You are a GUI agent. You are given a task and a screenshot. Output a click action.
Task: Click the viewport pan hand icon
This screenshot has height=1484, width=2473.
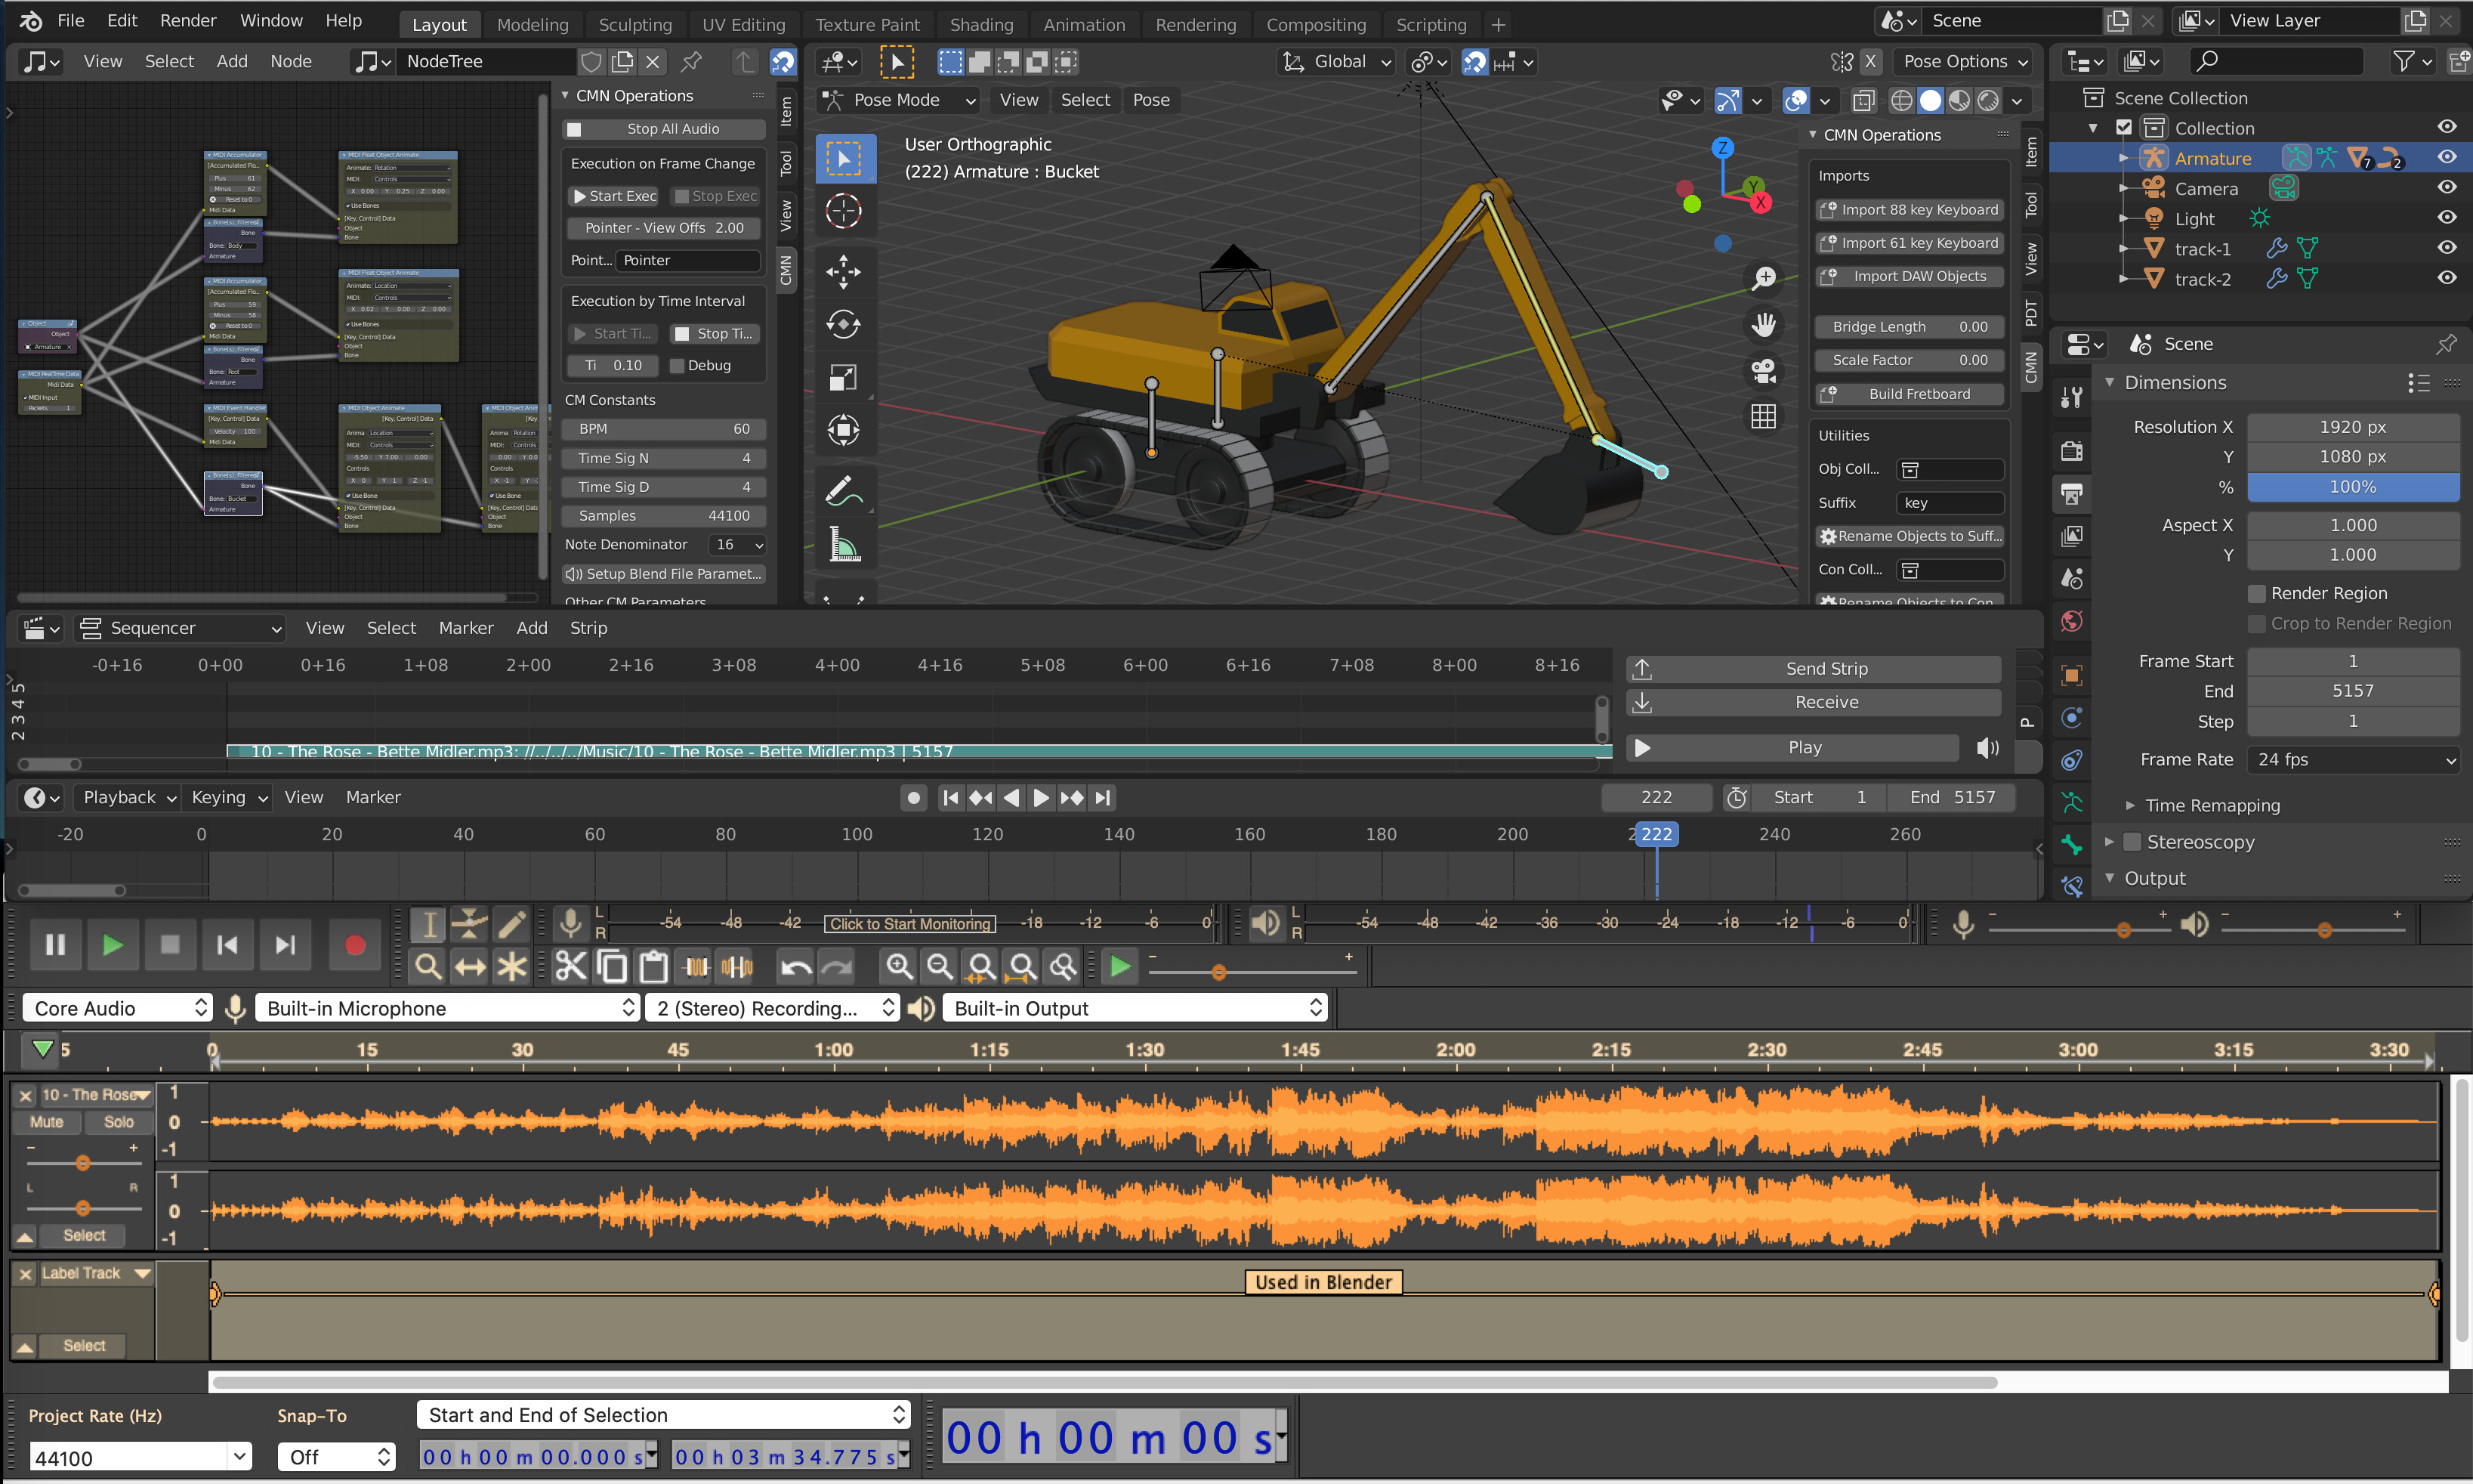1764,324
